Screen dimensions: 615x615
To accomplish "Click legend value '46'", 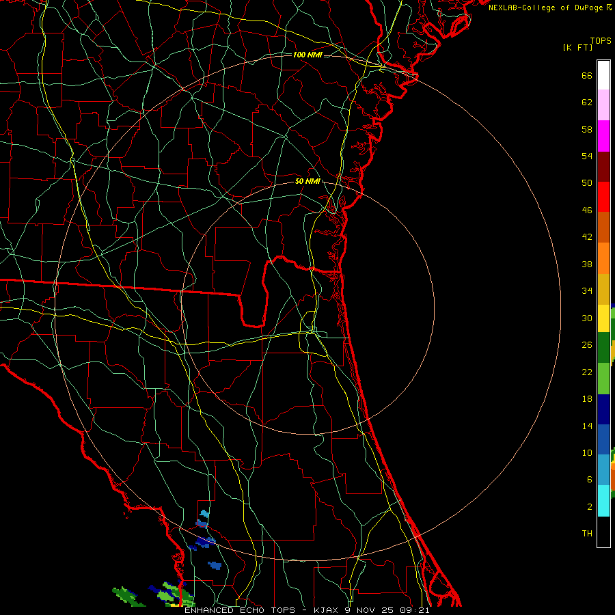I will pos(587,210).
